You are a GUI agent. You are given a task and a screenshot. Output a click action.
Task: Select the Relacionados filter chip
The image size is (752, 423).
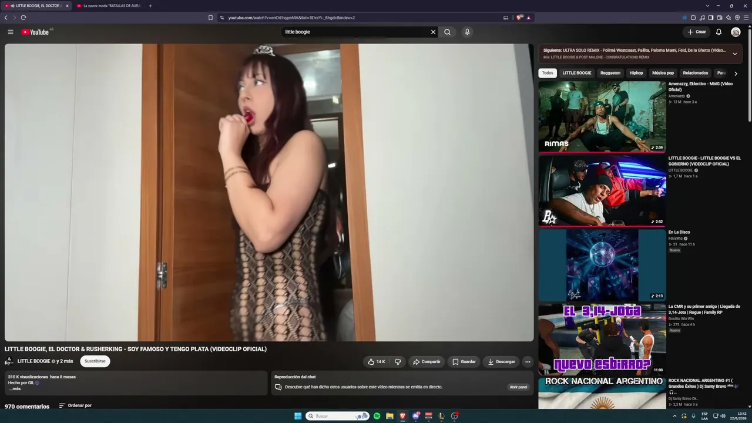[x=696, y=73]
